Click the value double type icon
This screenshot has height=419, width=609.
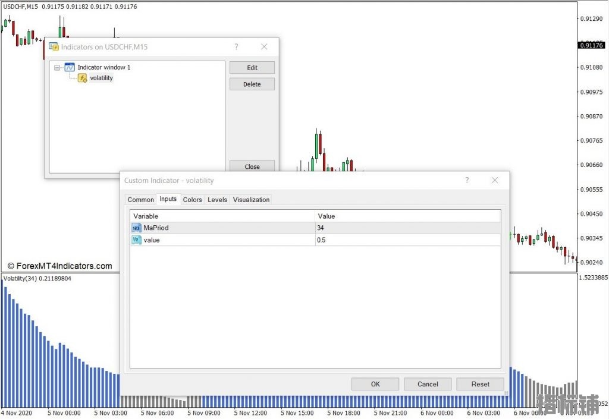(136, 240)
